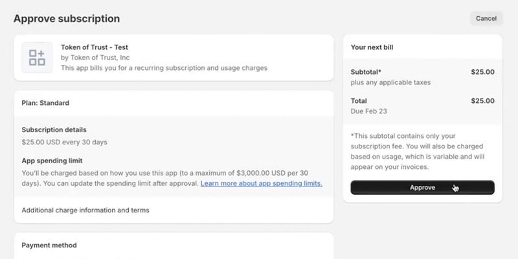Click the App spending limit heading
518x259 pixels.
pos(52,161)
